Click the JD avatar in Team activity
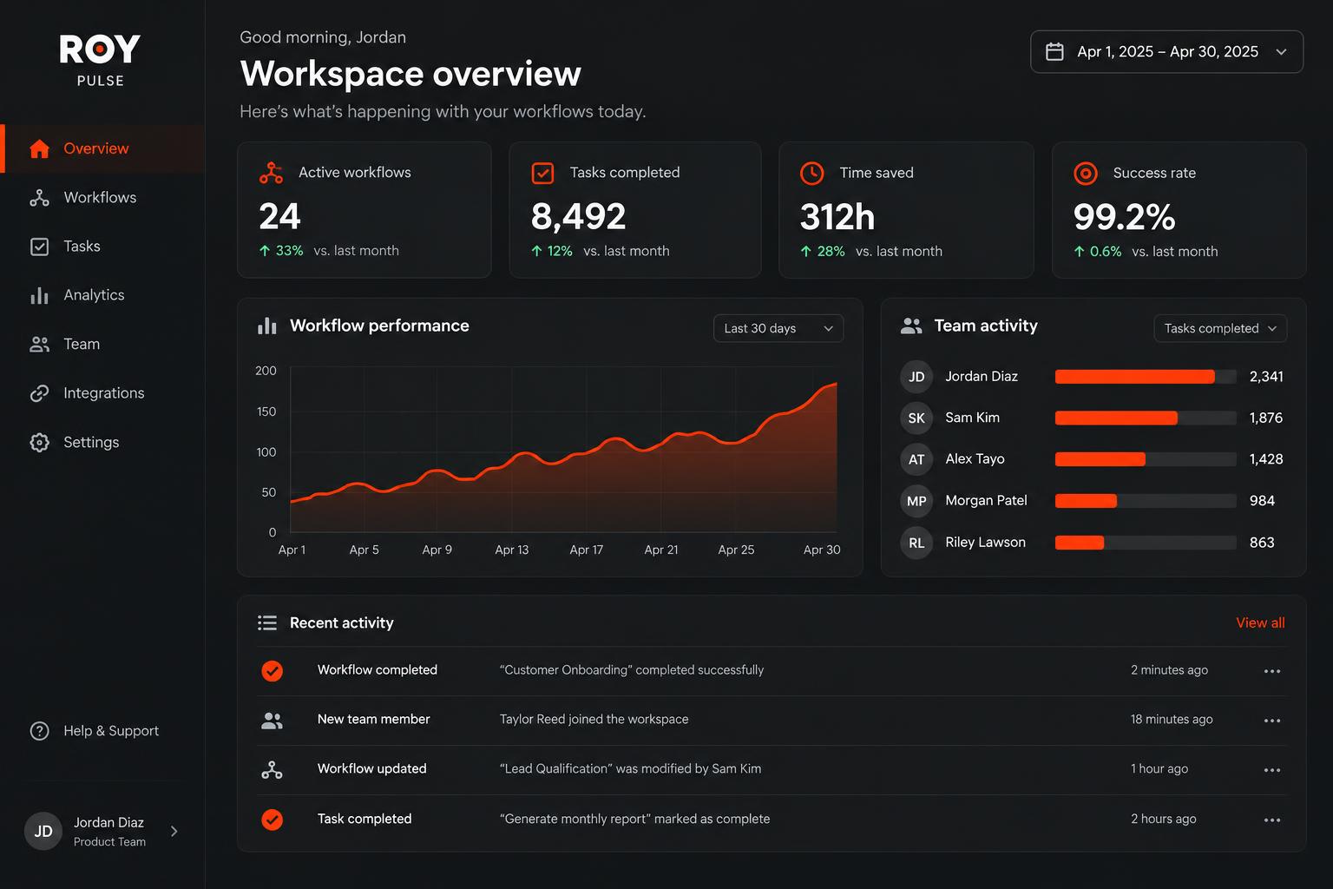This screenshot has width=1333, height=889. [916, 377]
